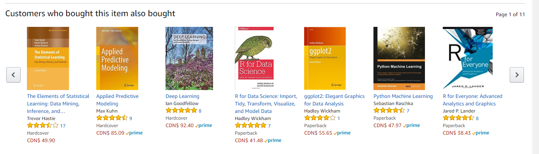Follow the ggplot2 Elegant Graphics title link
Viewport: 539px width, 154px height.
coord(334,100)
